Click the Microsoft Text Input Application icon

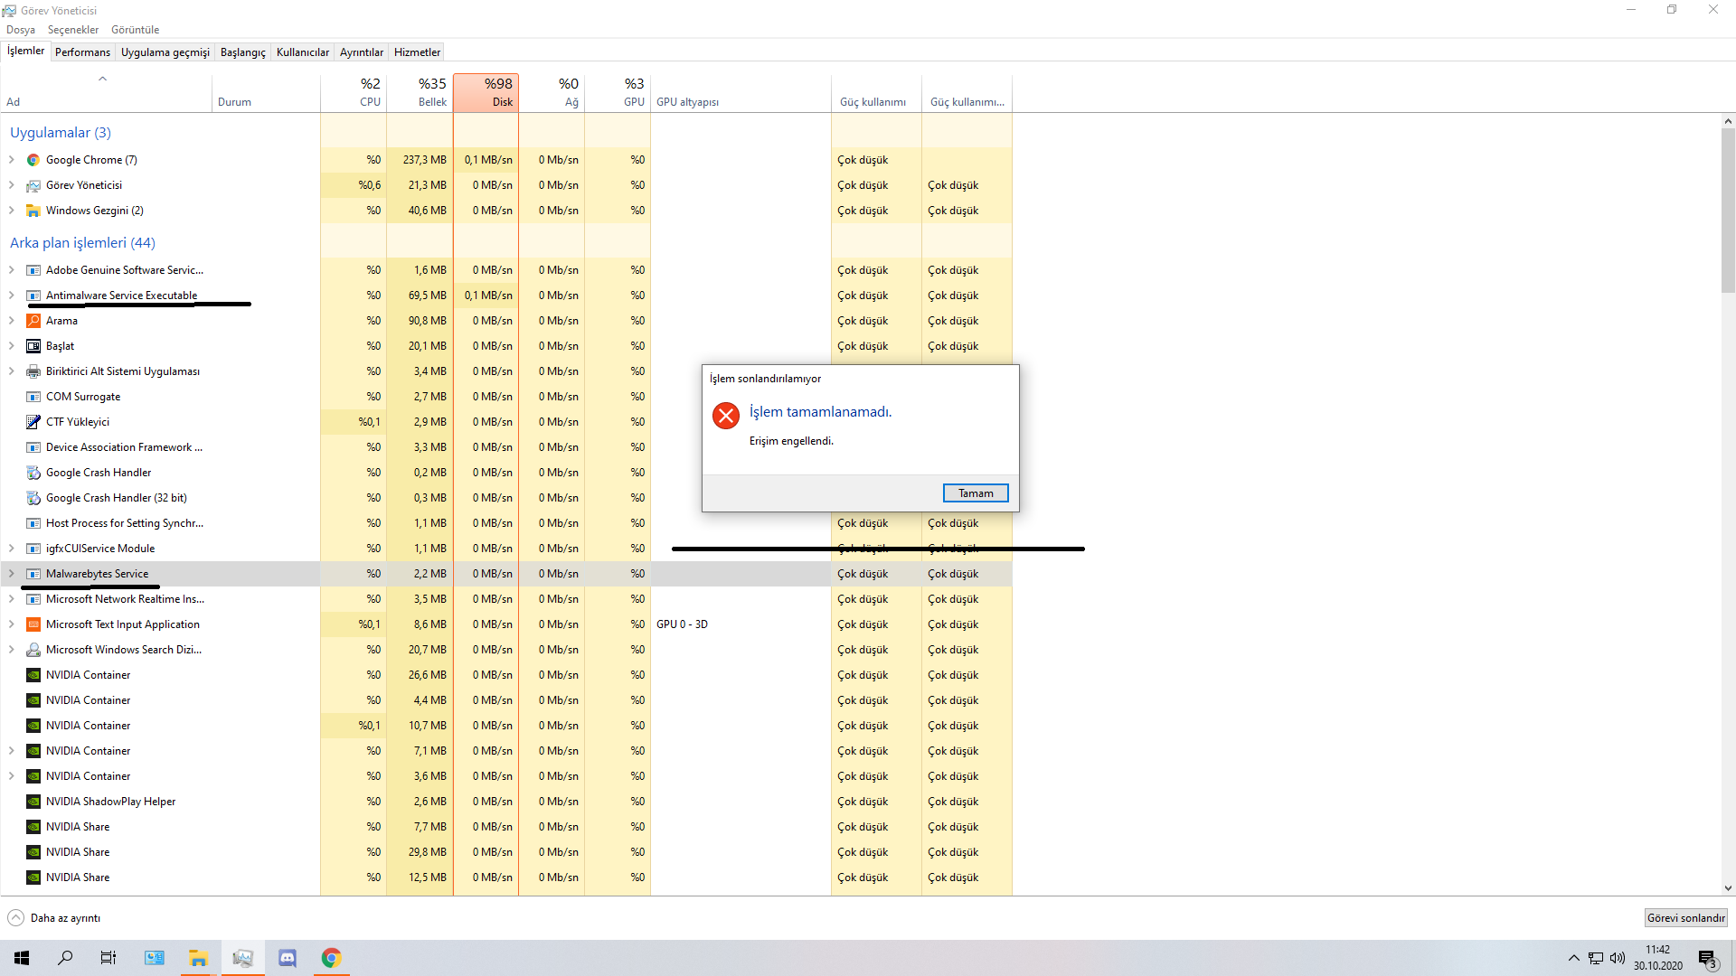[33, 624]
